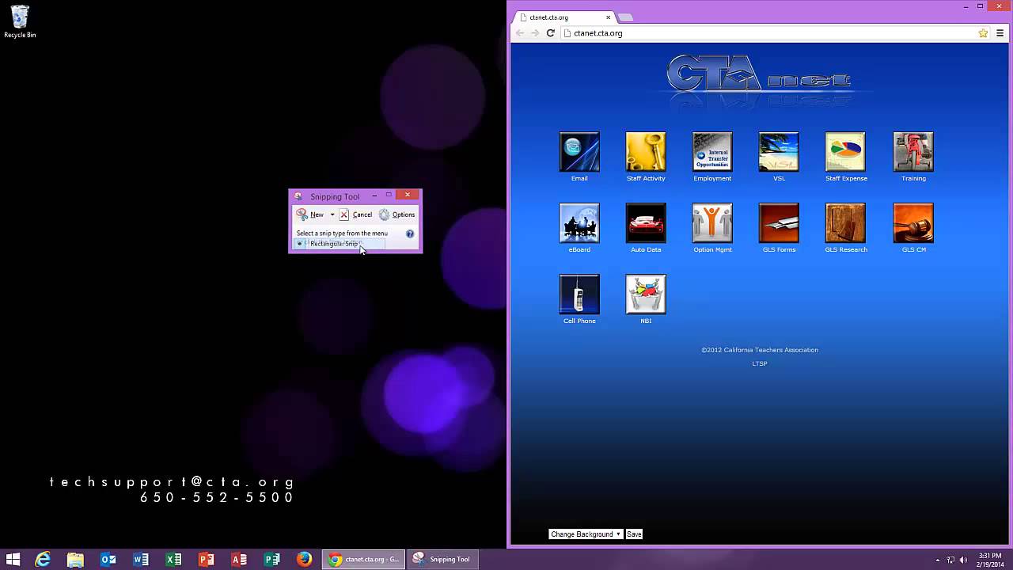Viewport: 1013px width, 570px height.
Task: Click the Snipping Tool help icon
Action: [x=410, y=234]
